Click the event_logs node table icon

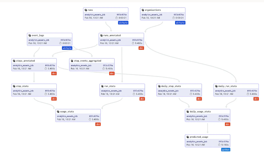pos(30,35)
